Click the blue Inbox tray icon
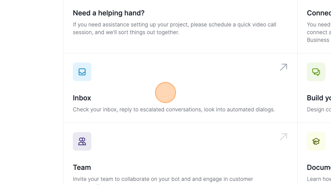 pos(82,72)
